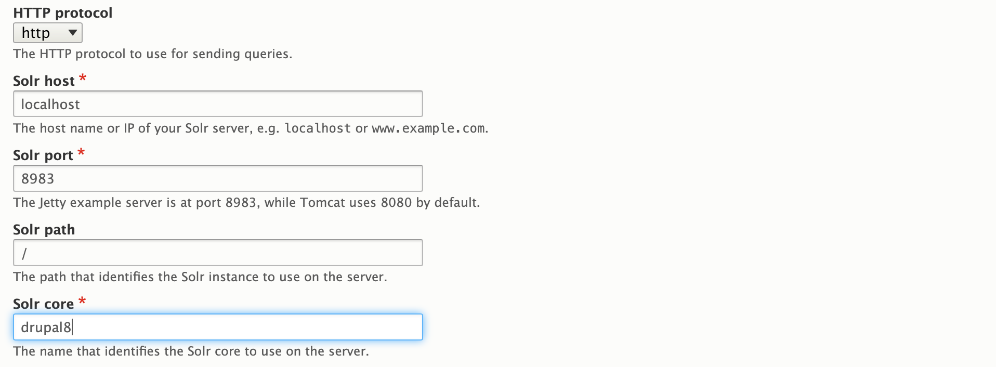996x367 pixels.
Task: Click the Solr path label
Action: click(x=44, y=230)
